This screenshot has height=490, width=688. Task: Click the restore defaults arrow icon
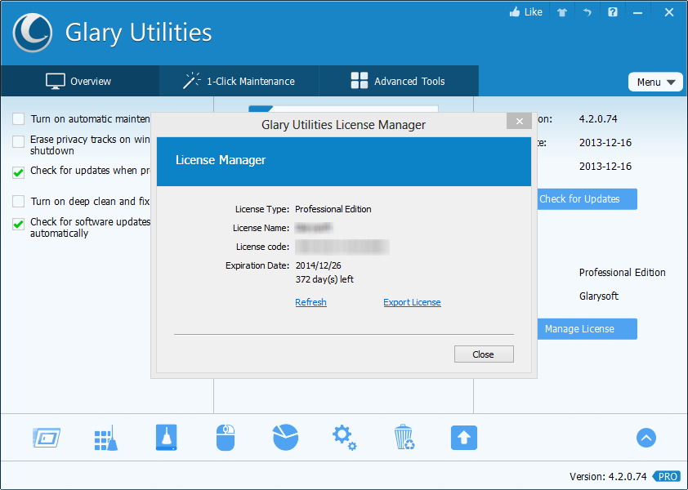click(x=587, y=11)
